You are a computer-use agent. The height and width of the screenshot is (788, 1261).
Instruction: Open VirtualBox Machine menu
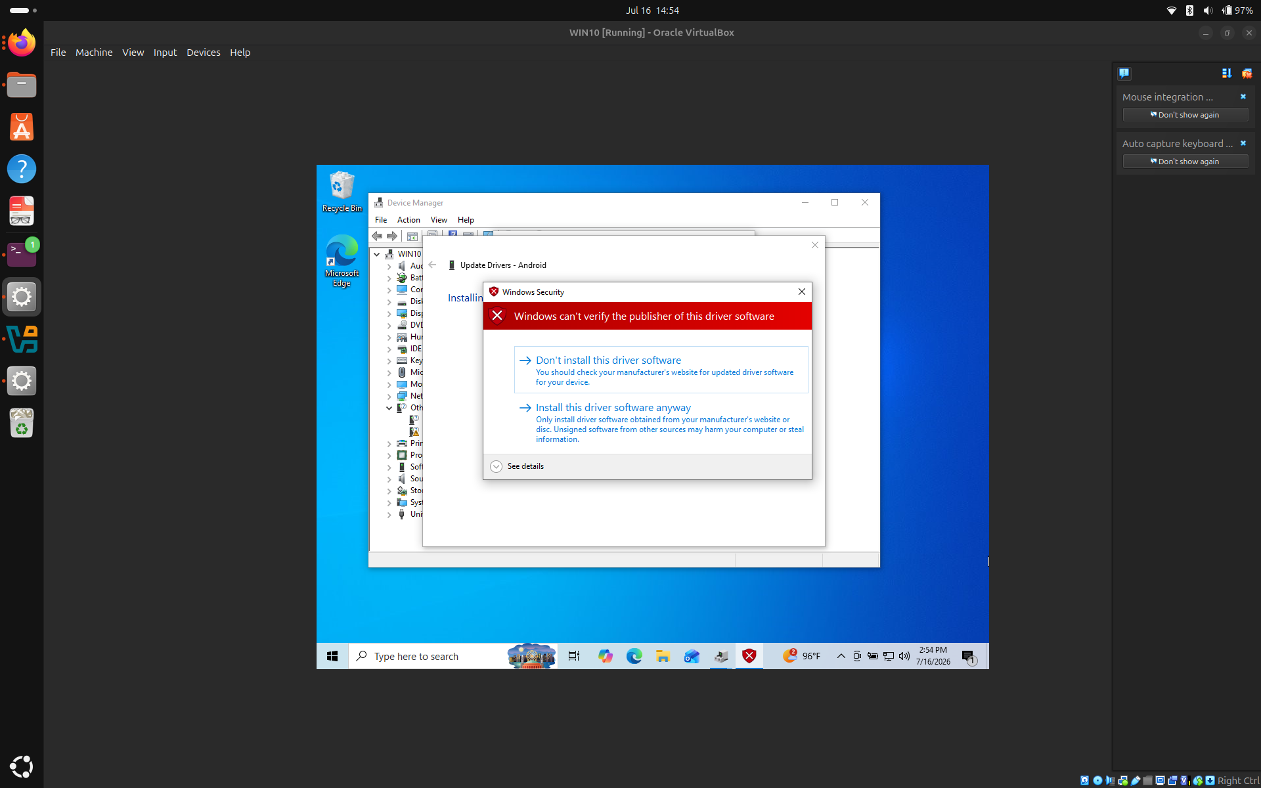[x=94, y=53]
